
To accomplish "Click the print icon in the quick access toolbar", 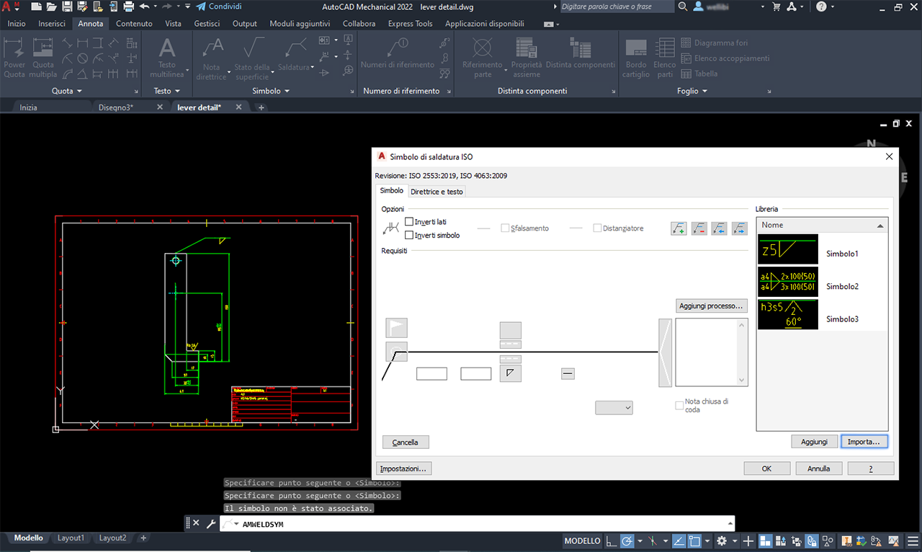I will [129, 6].
